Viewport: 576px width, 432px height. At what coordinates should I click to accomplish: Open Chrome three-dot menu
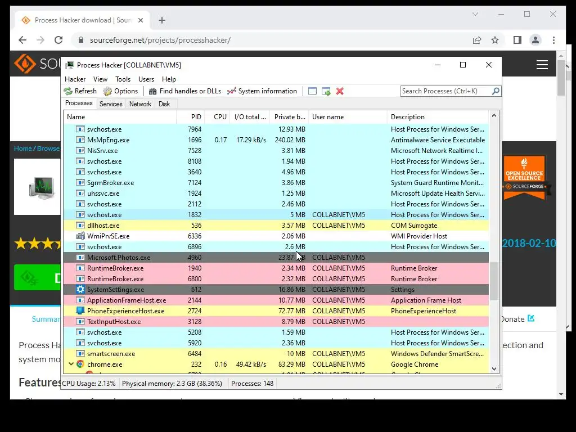[x=553, y=40]
